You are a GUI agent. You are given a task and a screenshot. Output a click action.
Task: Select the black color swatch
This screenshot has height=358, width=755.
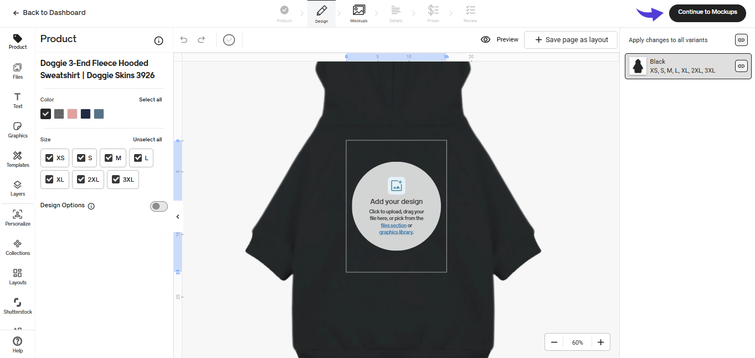pyautogui.click(x=45, y=114)
